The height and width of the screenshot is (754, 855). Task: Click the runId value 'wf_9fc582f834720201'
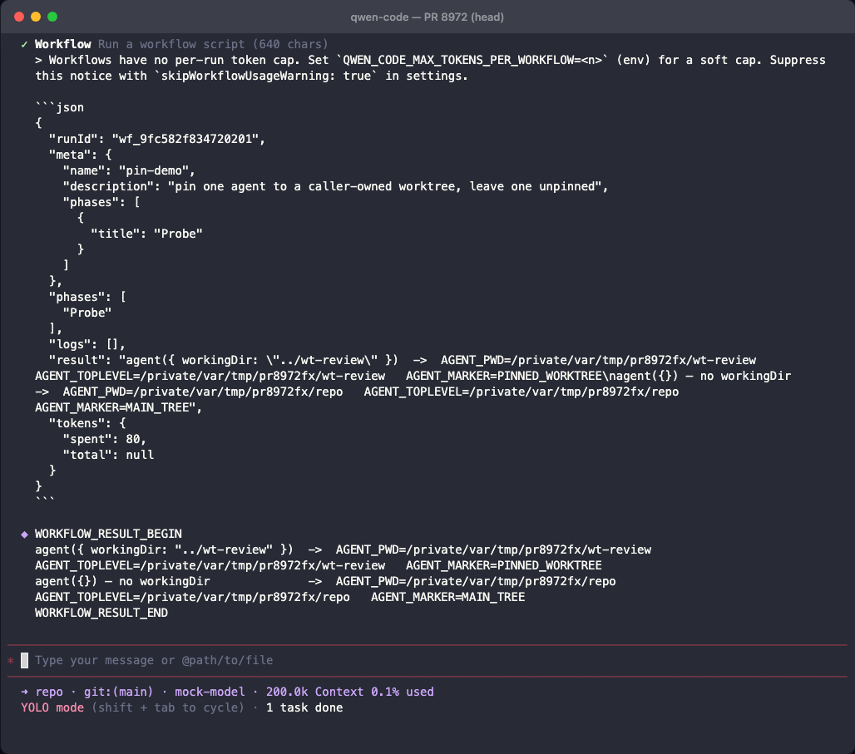pos(185,139)
